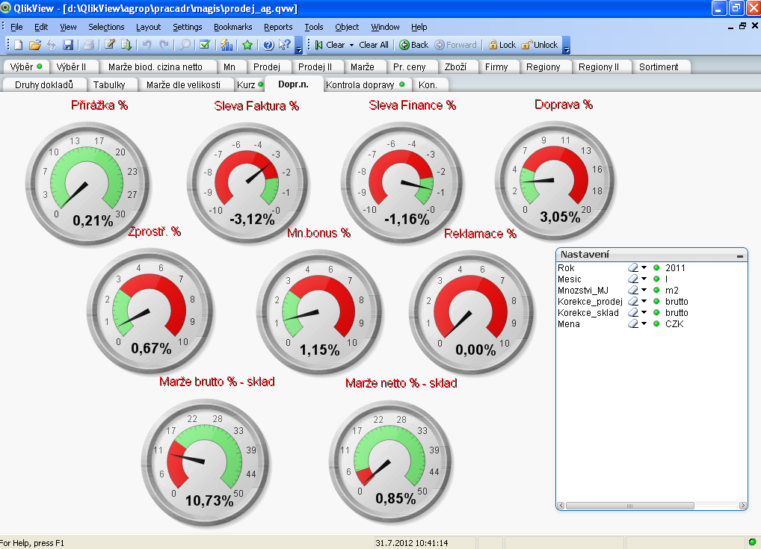Clear Korekce_sklad selection eraser icon

(632, 313)
